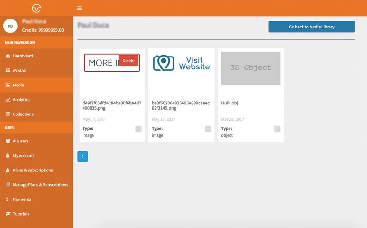This screenshot has height=228, width=367.
Task: Click the Dashboard icon in the sidebar
Action: coord(8,56)
